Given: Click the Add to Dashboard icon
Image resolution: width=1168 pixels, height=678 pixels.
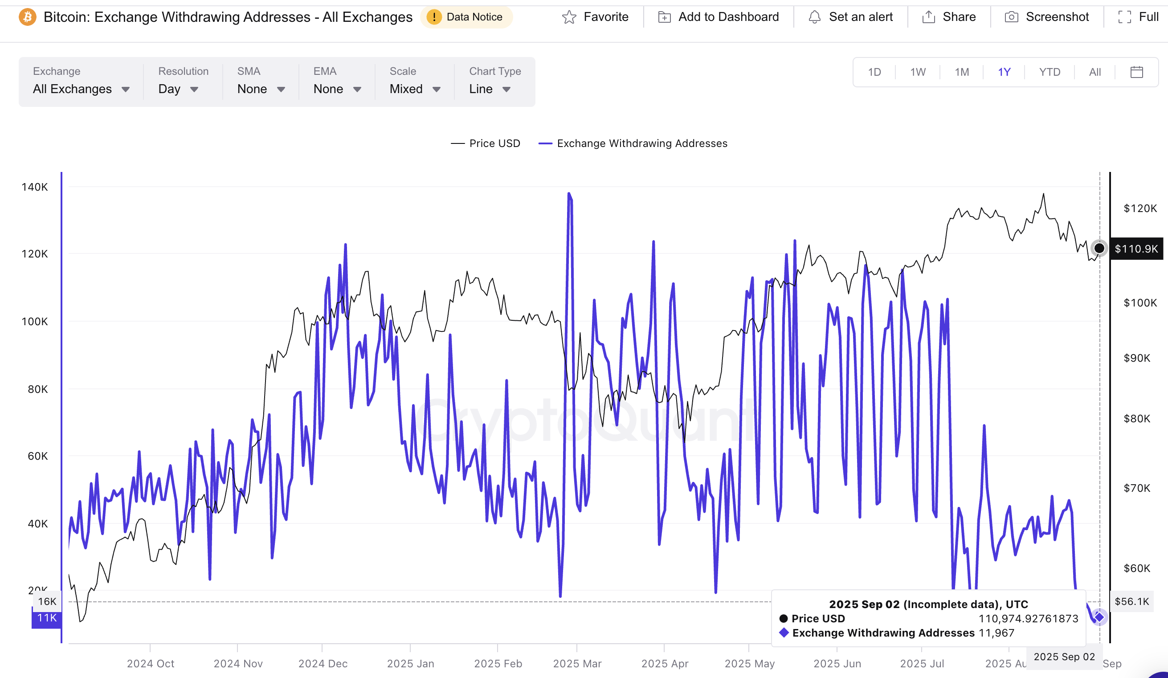Looking at the screenshot, I should coord(664,17).
